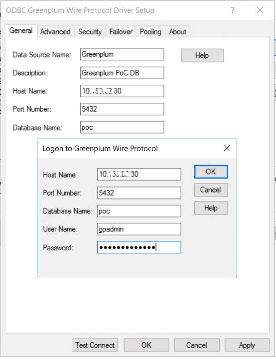
Task: Close the Logon to Greenplum dialog
Action: click(227, 149)
